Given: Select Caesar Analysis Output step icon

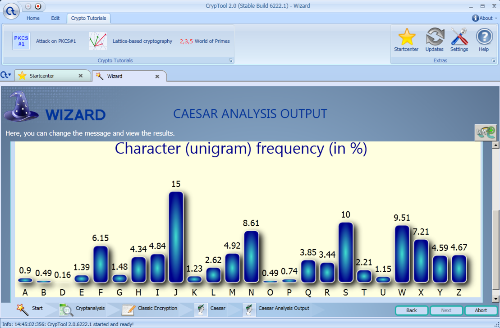Looking at the screenshot, I should (x=249, y=310).
